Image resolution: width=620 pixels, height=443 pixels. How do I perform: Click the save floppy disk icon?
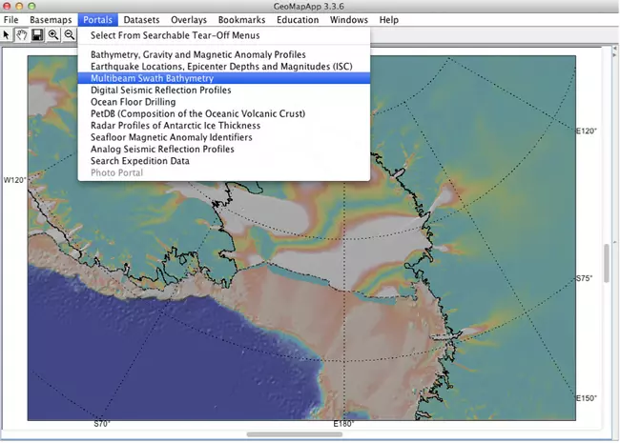[x=36, y=34]
